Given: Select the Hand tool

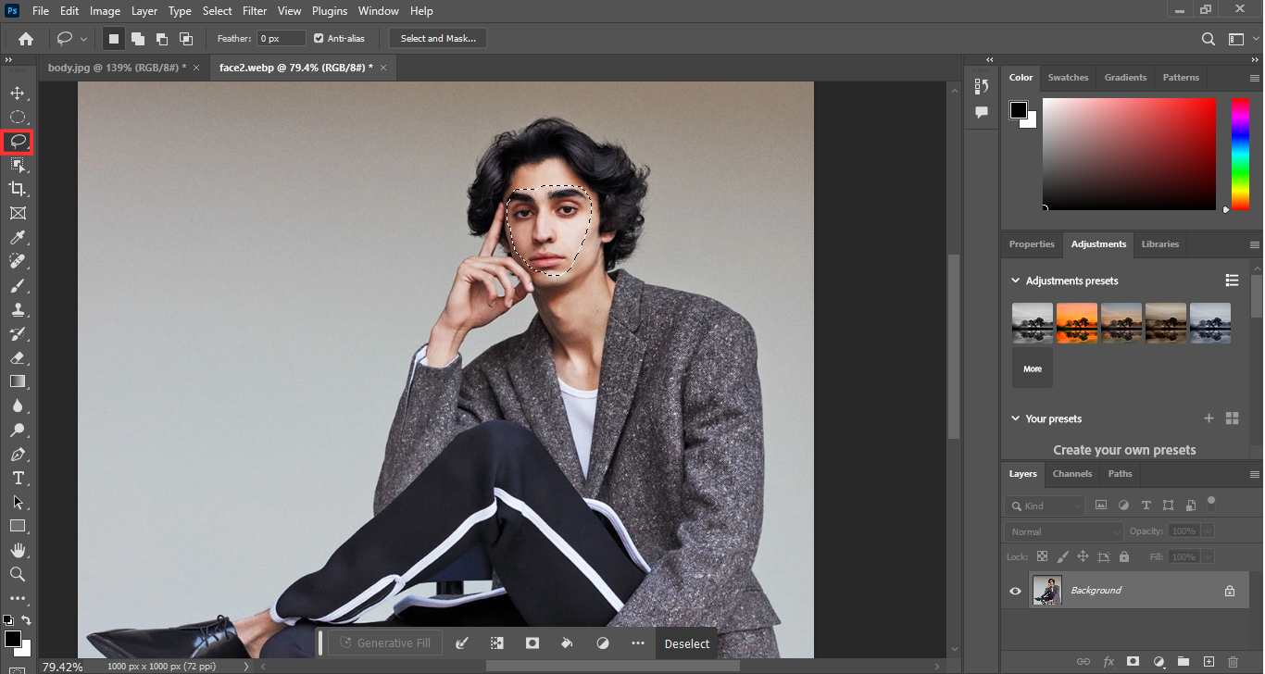Looking at the screenshot, I should 18,550.
